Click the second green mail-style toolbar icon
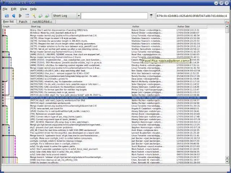This screenshot has height=173, width=231. point(47,16)
